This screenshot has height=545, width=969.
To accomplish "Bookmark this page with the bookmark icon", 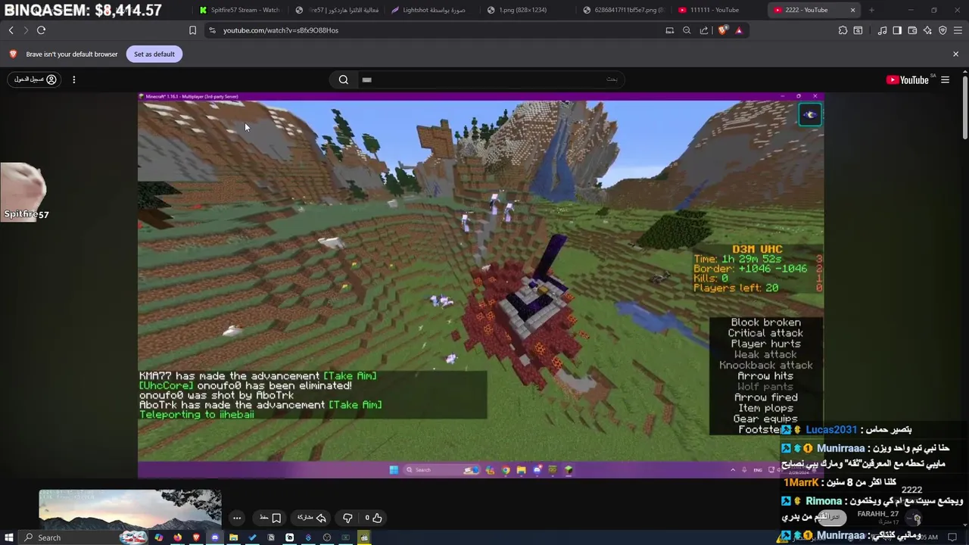I will [x=192, y=30].
